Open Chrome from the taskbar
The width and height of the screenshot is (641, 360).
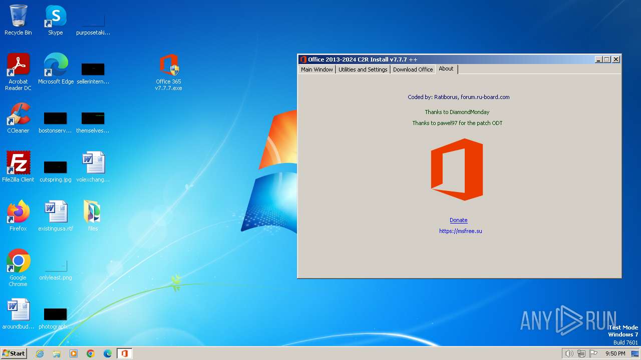point(91,353)
